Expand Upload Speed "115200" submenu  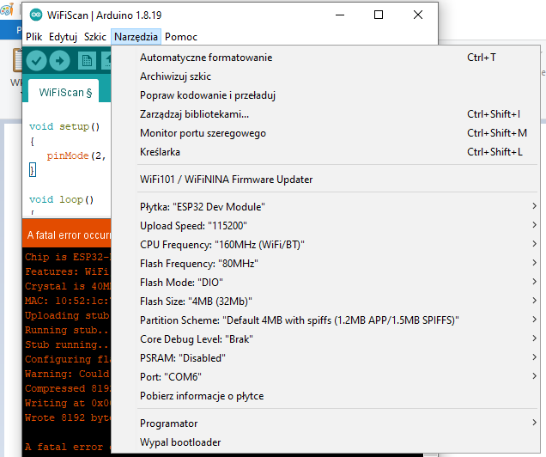click(325, 225)
